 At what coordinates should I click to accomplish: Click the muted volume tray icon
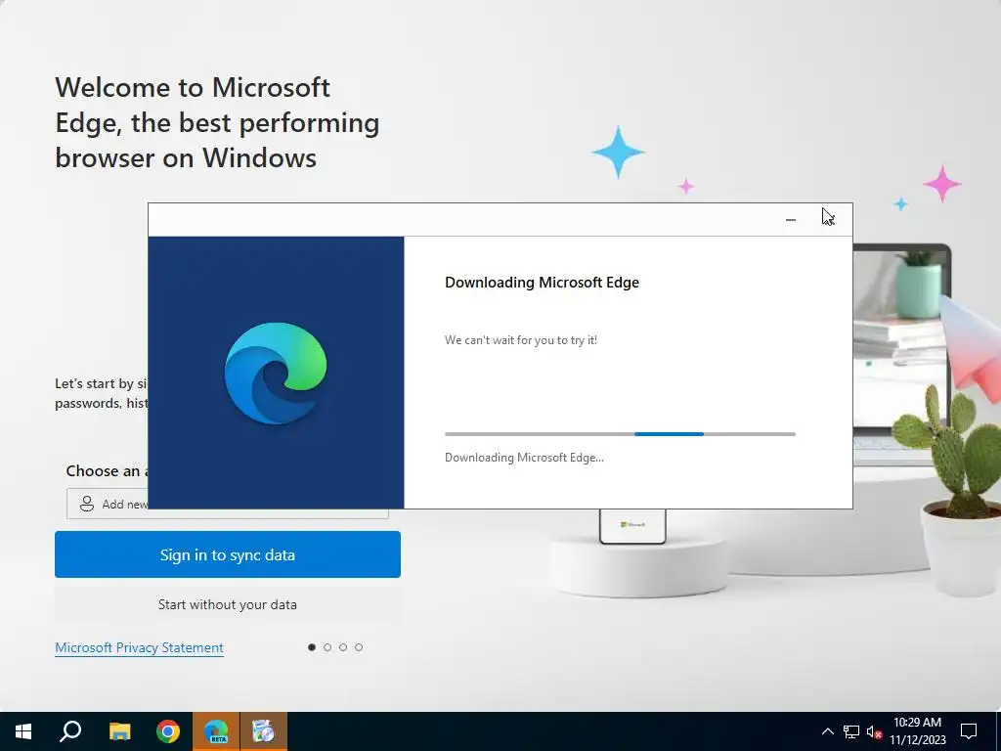pos(874,731)
